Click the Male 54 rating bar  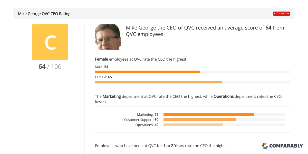coord(192,72)
